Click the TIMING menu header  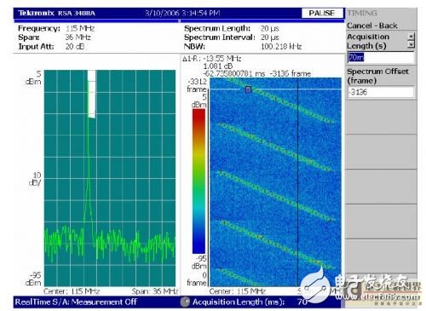[x=362, y=13]
